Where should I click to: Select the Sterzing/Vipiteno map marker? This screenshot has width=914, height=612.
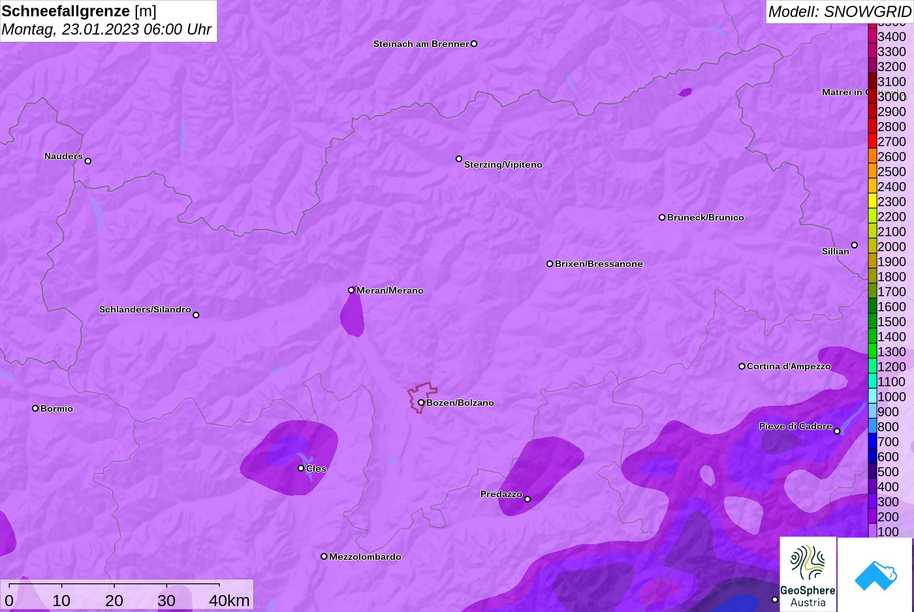[x=459, y=159]
